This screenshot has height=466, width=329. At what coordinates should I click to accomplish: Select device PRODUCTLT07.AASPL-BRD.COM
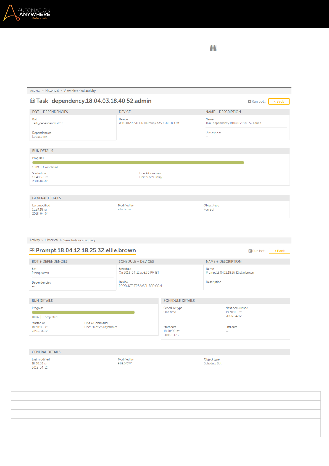(140, 286)
